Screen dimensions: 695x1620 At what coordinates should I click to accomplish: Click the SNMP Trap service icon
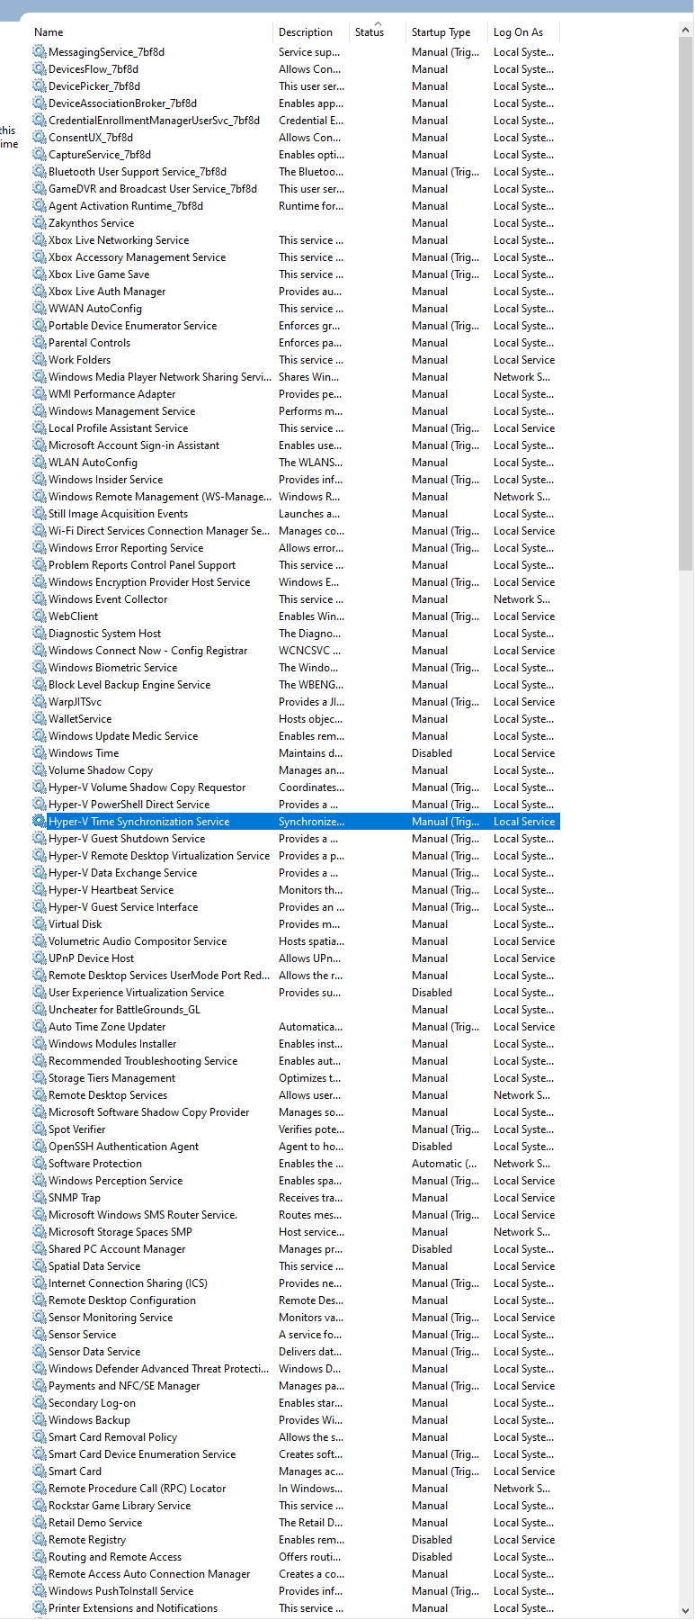pos(40,1198)
